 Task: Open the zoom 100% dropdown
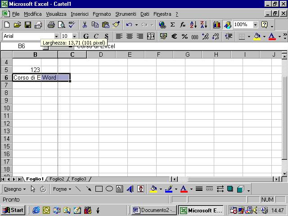pyautogui.click(x=255, y=25)
